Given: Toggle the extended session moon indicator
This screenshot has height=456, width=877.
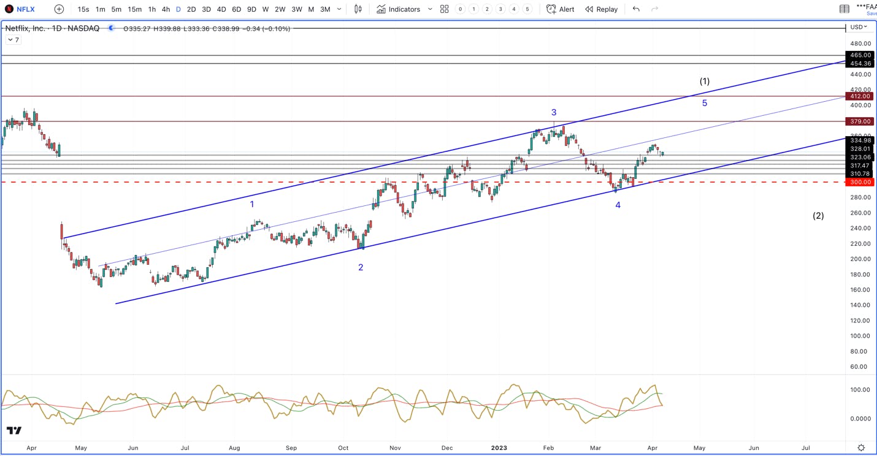Looking at the screenshot, I should pos(111,28).
